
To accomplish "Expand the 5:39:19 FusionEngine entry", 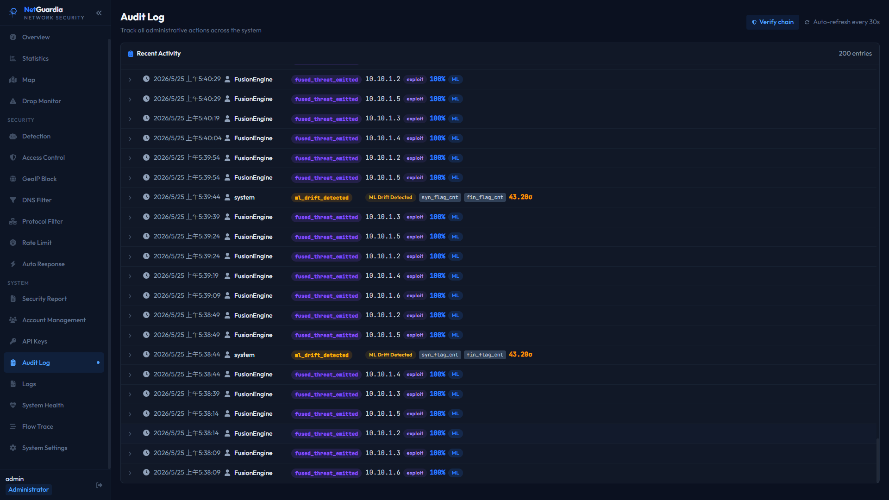I will pos(130,276).
